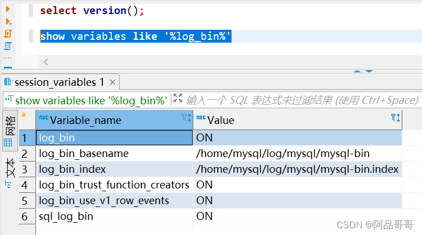Viewport: 422px width, 235px height.
Task: Click the 'select version();' line in editor
Action: click(x=92, y=11)
